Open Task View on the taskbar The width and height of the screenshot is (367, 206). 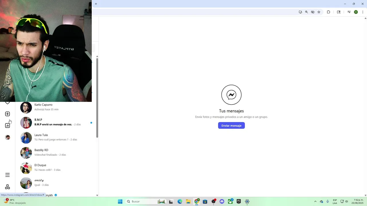171,201
